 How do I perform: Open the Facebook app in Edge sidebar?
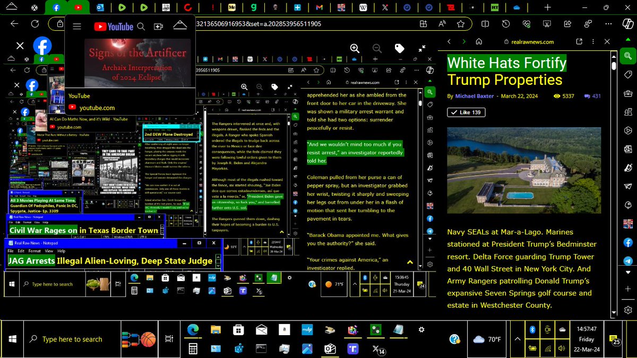pyautogui.click(x=628, y=242)
